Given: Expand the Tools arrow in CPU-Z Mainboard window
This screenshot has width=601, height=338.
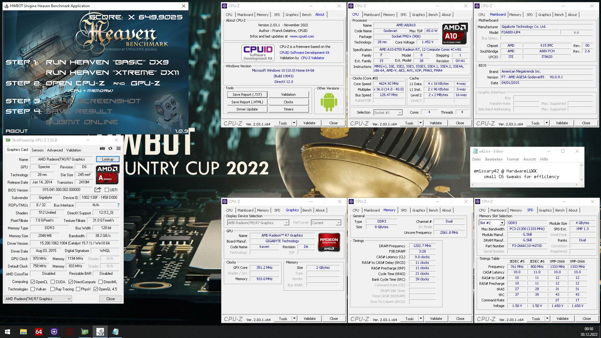Looking at the screenshot, I should [547, 123].
